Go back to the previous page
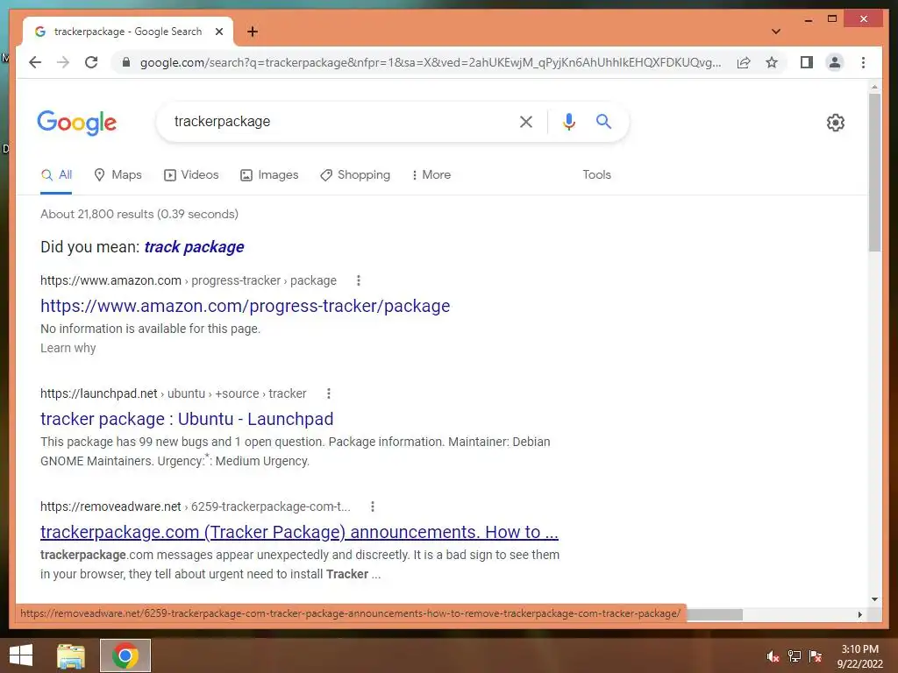 pos(35,62)
